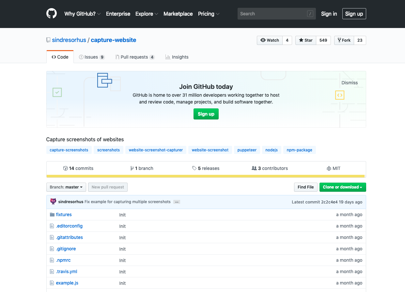Open the Branch: master dropdown
Viewport: 405px width, 292px height.
coord(66,187)
